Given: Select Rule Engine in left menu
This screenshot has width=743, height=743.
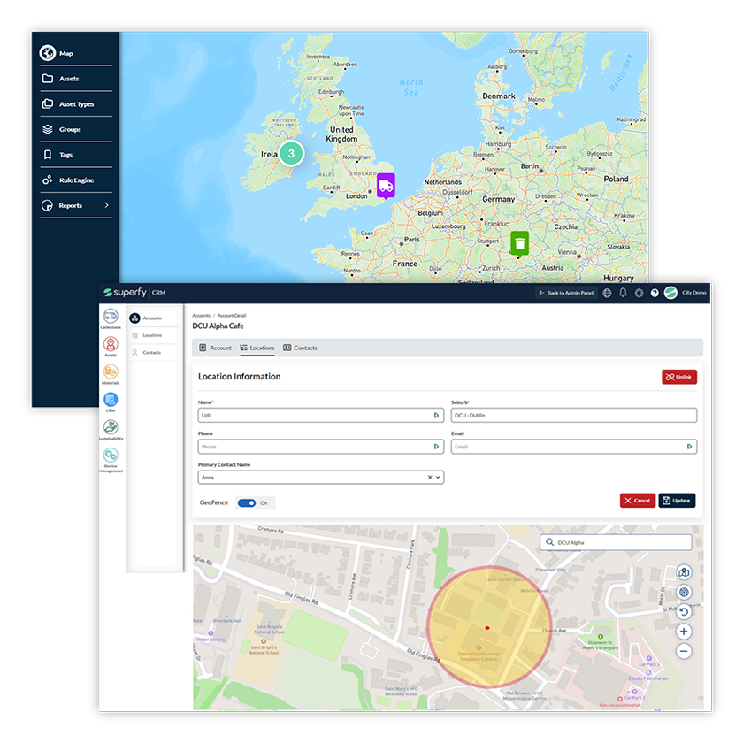Looking at the screenshot, I should pos(75,180).
